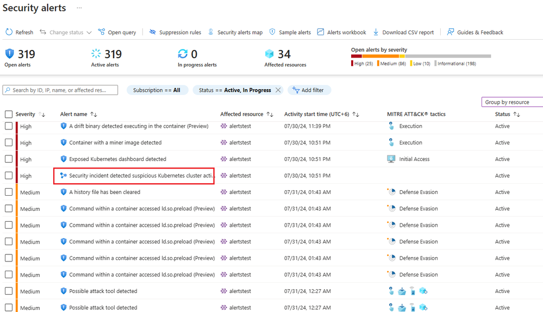Viewport: 543px width, 312px height.
Task: Click the Affected resources cube icon
Action: (x=269, y=54)
